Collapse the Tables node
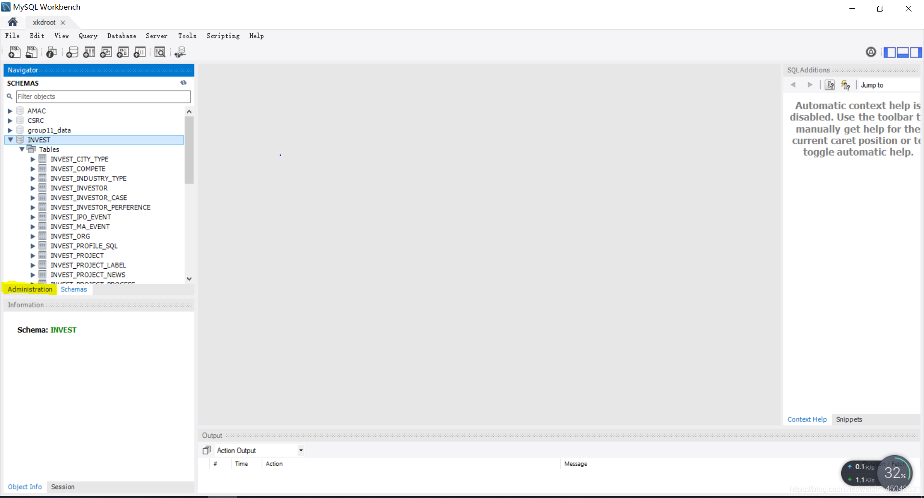 [x=22, y=149]
